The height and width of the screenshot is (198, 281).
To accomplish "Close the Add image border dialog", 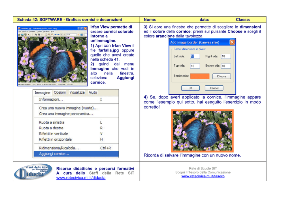I will tap(232, 42).
